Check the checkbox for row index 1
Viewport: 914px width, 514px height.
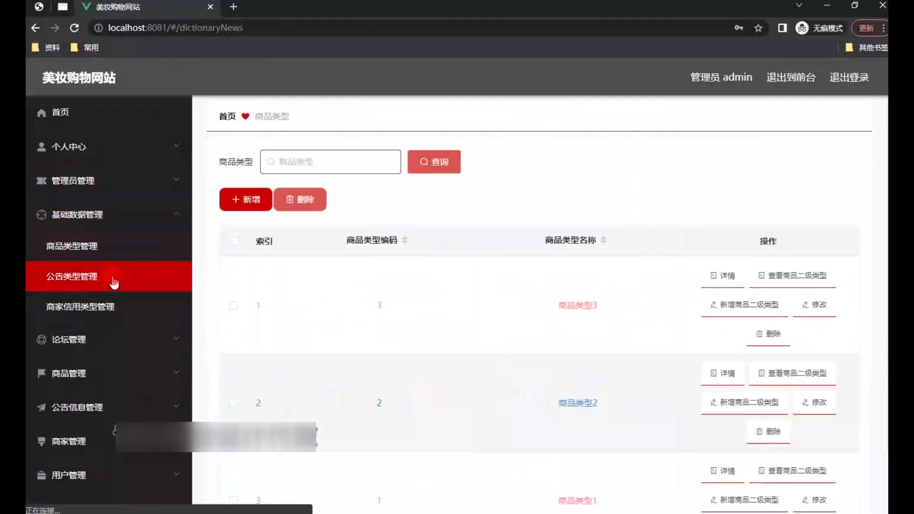[x=233, y=306]
